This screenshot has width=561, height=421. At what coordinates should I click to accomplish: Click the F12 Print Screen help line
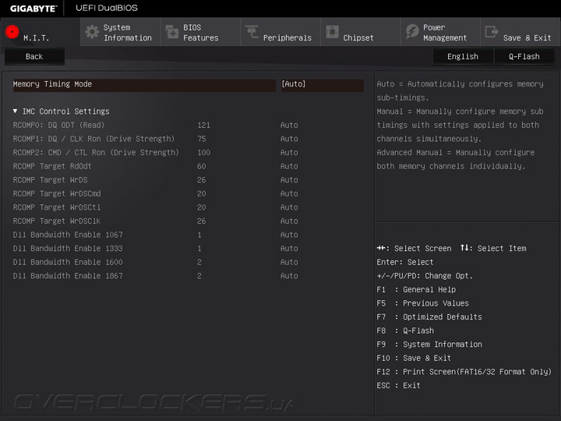pos(464,372)
